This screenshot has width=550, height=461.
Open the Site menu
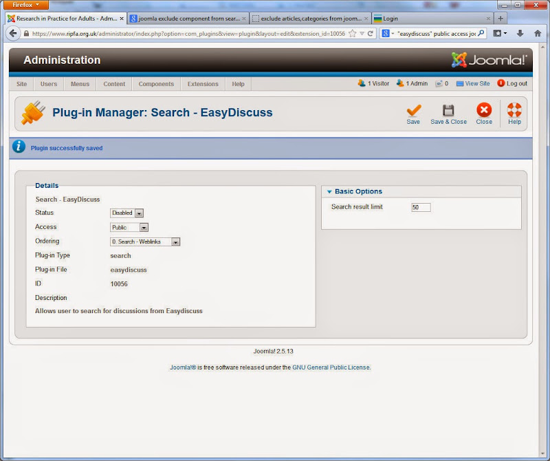(21, 84)
